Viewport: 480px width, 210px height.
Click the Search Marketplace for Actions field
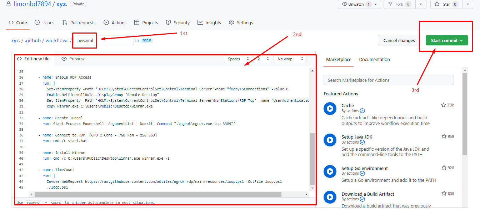[389, 80]
